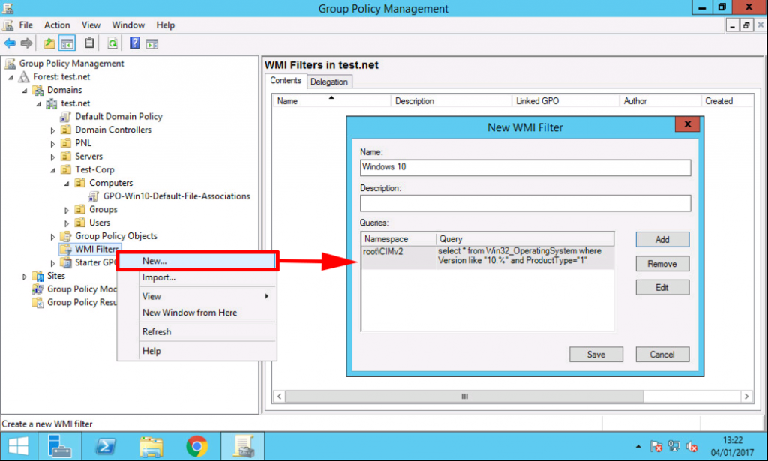
Task: Open PowerShell from the taskbar
Action: pos(106,447)
